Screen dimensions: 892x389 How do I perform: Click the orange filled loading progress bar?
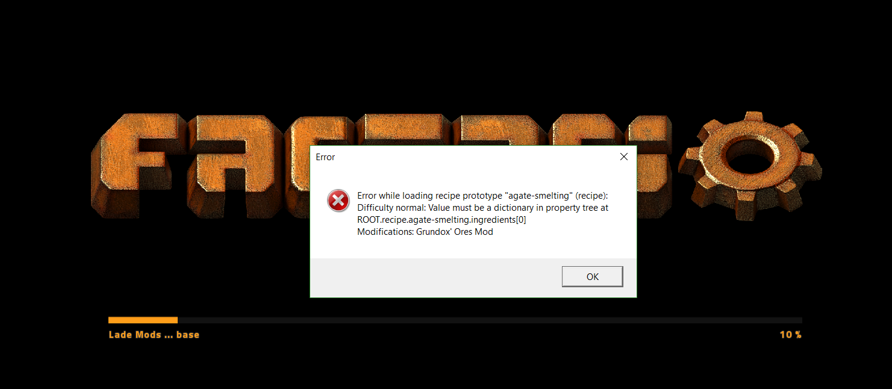pos(143,320)
